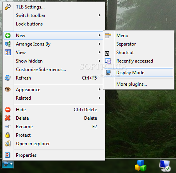Click the checklist icon beside Properties
This screenshot has height=173, width=176.
[x=7, y=155]
